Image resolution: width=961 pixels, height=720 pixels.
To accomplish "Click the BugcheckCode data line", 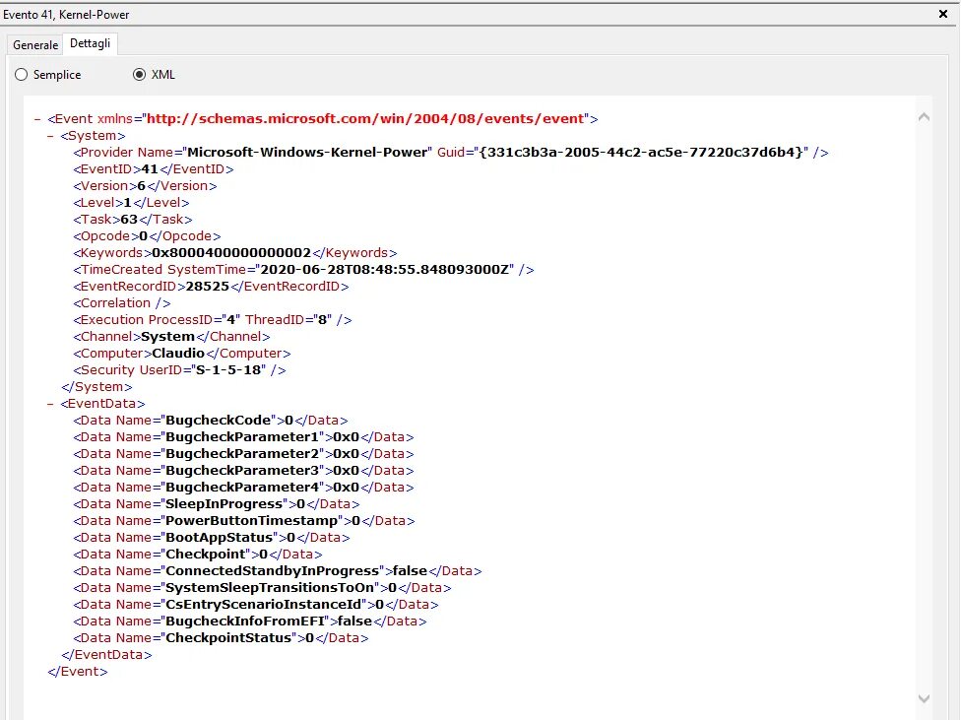I will pos(211,421).
